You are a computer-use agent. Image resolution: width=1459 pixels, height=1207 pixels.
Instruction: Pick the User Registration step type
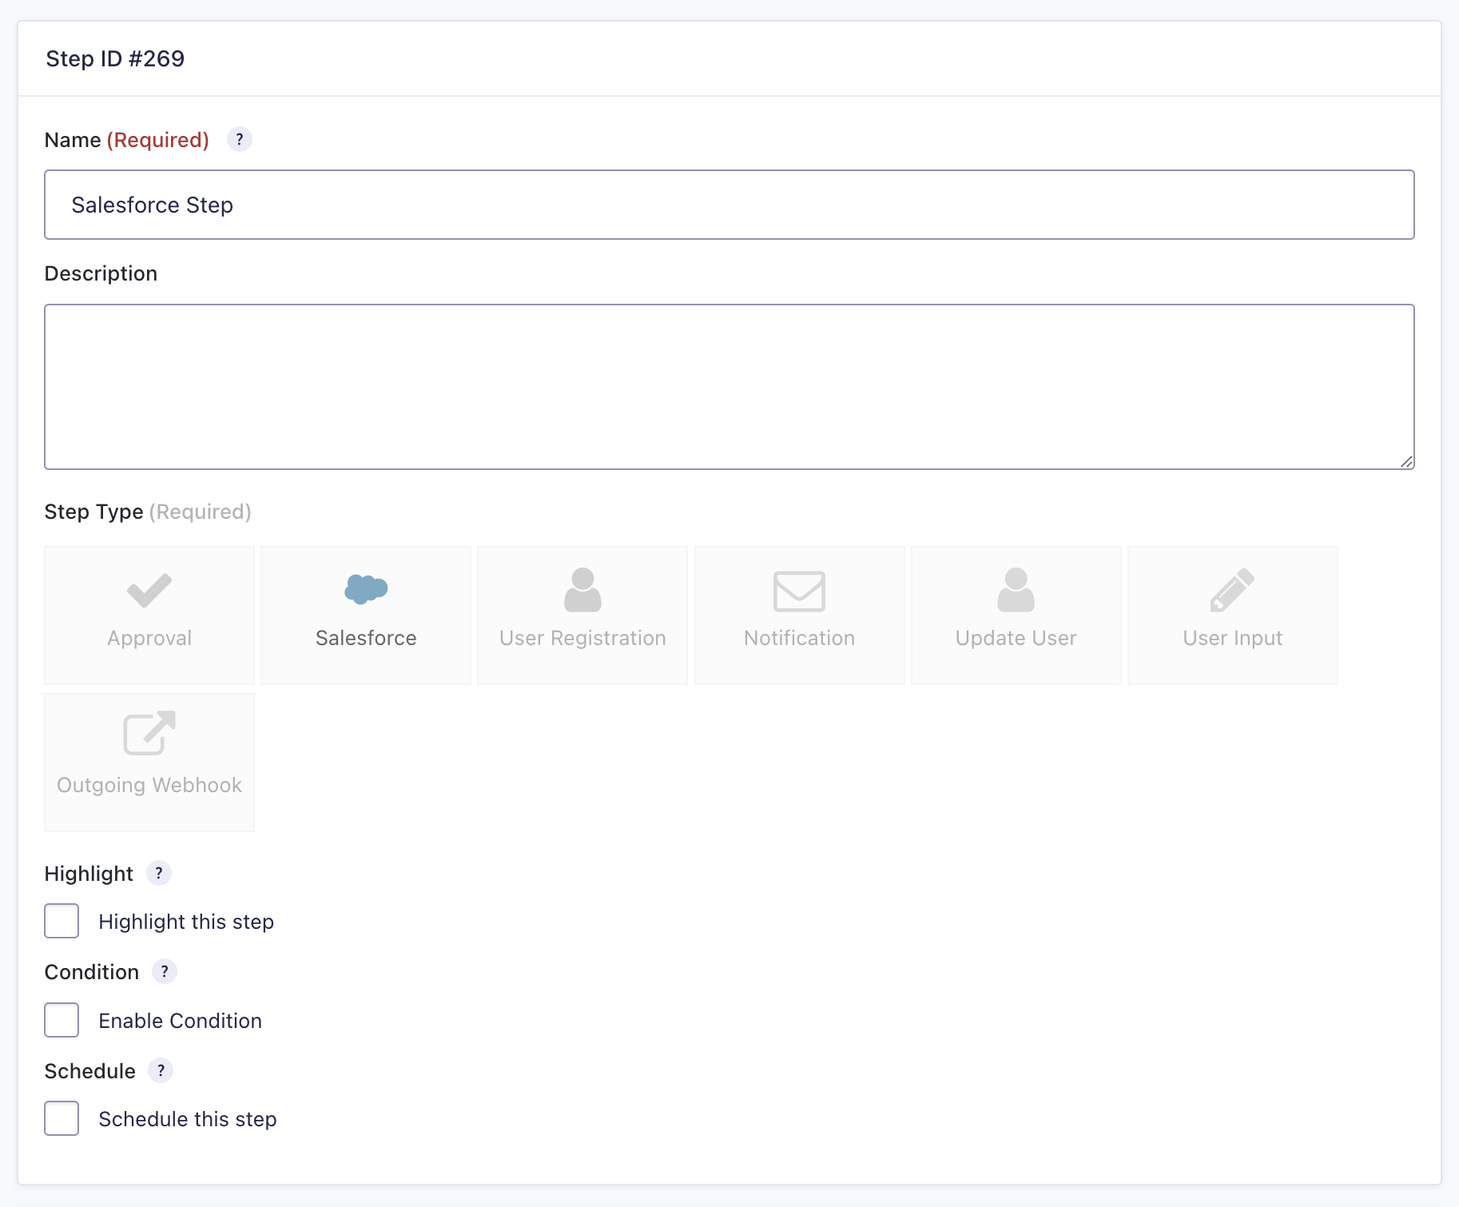coord(582,615)
